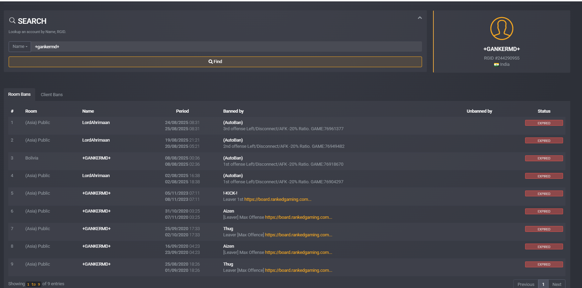Go to the Next page
This screenshot has height=288, width=582.
[x=557, y=284]
